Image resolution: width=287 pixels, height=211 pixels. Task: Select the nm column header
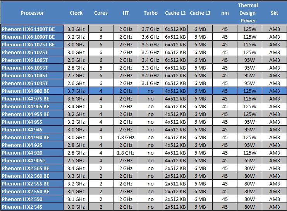point(225,13)
